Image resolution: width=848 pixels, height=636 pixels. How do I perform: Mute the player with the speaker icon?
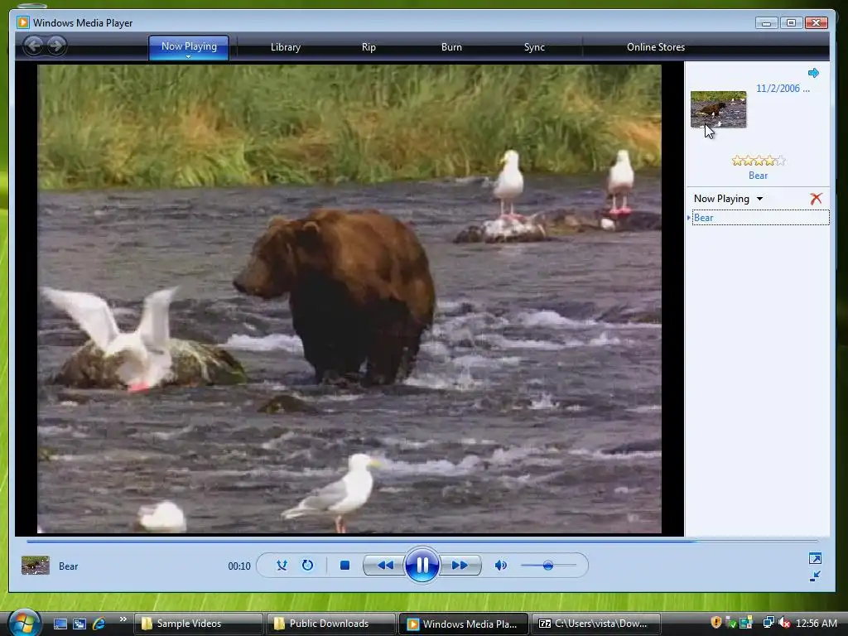tap(501, 565)
